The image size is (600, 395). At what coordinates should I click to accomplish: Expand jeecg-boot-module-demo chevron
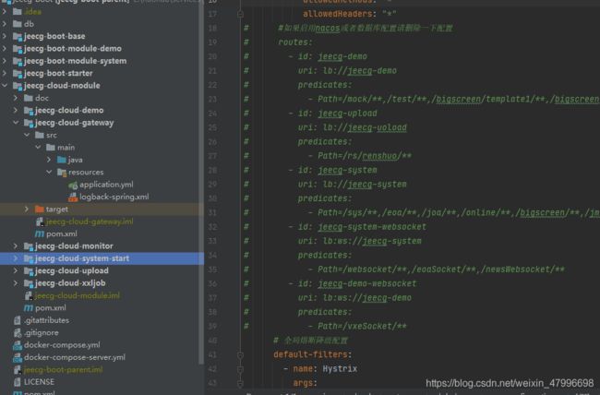pos(5,49)
